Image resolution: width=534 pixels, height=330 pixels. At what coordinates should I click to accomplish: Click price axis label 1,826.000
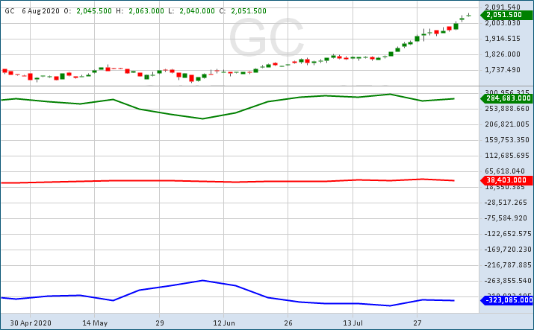click(x=503, y=54)
